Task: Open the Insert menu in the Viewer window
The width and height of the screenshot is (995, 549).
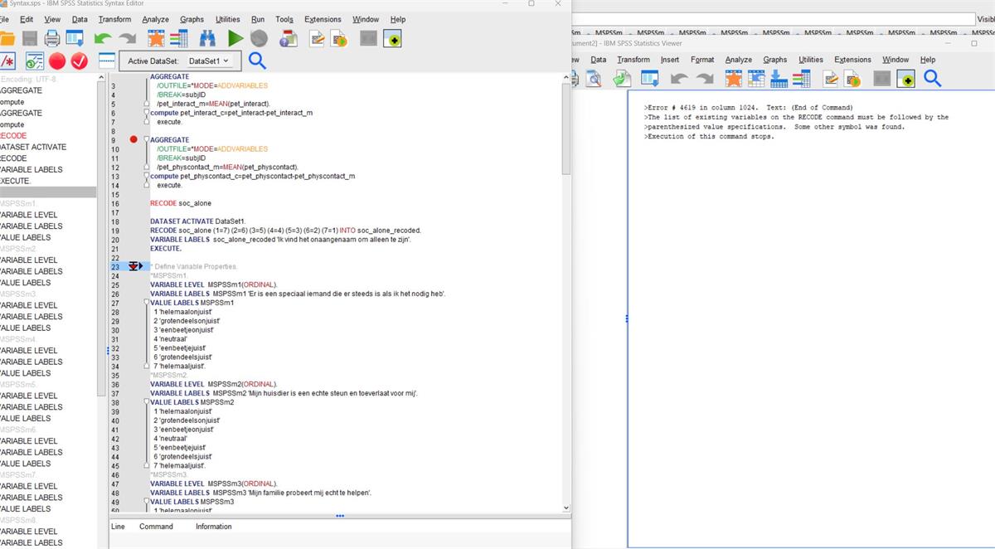Action: pyautogui.click(x=670, y=60)
